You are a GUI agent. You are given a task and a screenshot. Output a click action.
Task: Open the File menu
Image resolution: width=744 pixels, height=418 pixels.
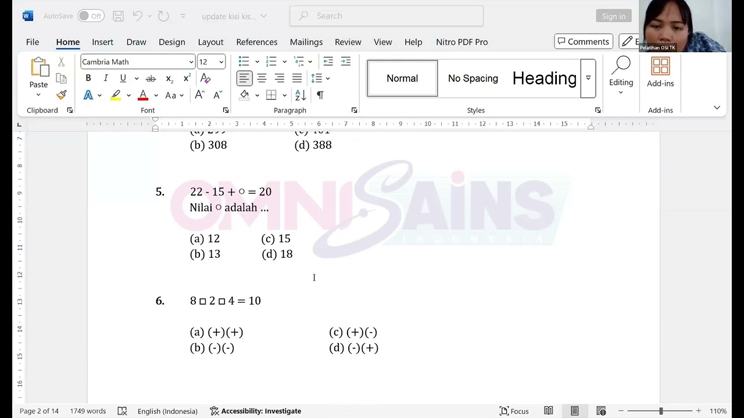point(33,42)
